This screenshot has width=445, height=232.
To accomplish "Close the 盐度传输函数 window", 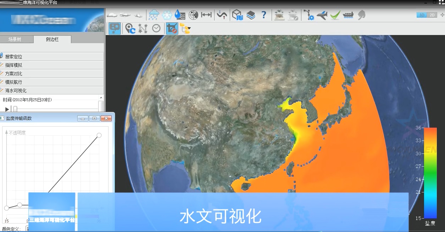I will pos(106,118).
